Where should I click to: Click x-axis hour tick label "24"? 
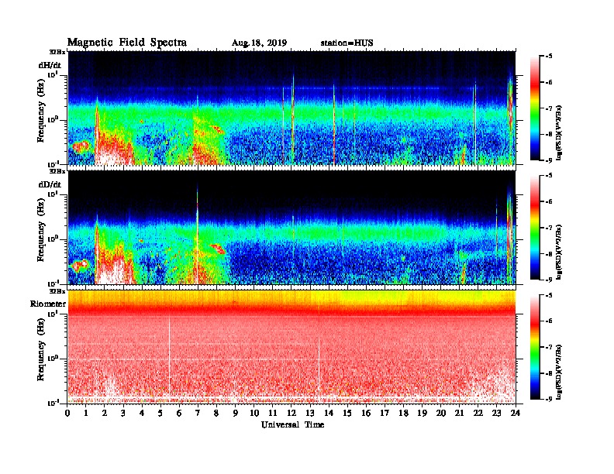pos(516,413)
